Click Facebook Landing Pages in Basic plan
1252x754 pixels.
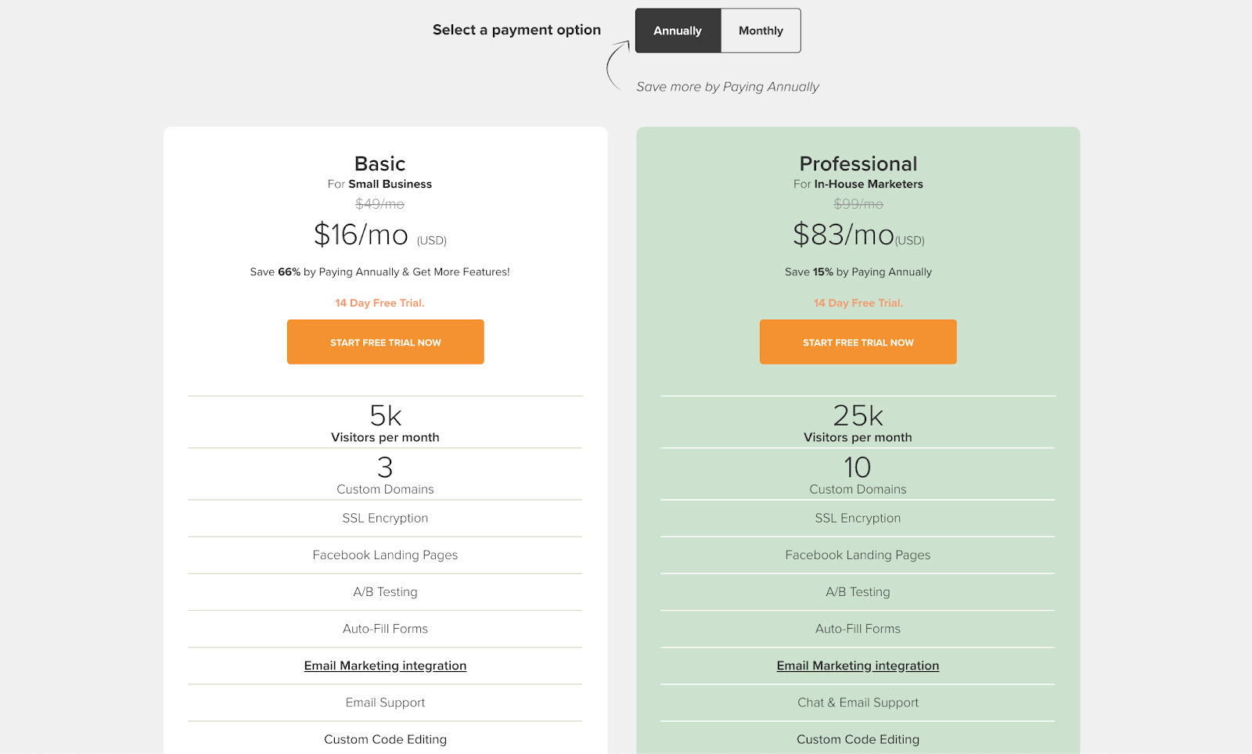[385, 555]
